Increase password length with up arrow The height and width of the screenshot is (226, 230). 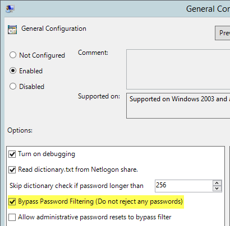click(217, 183)
